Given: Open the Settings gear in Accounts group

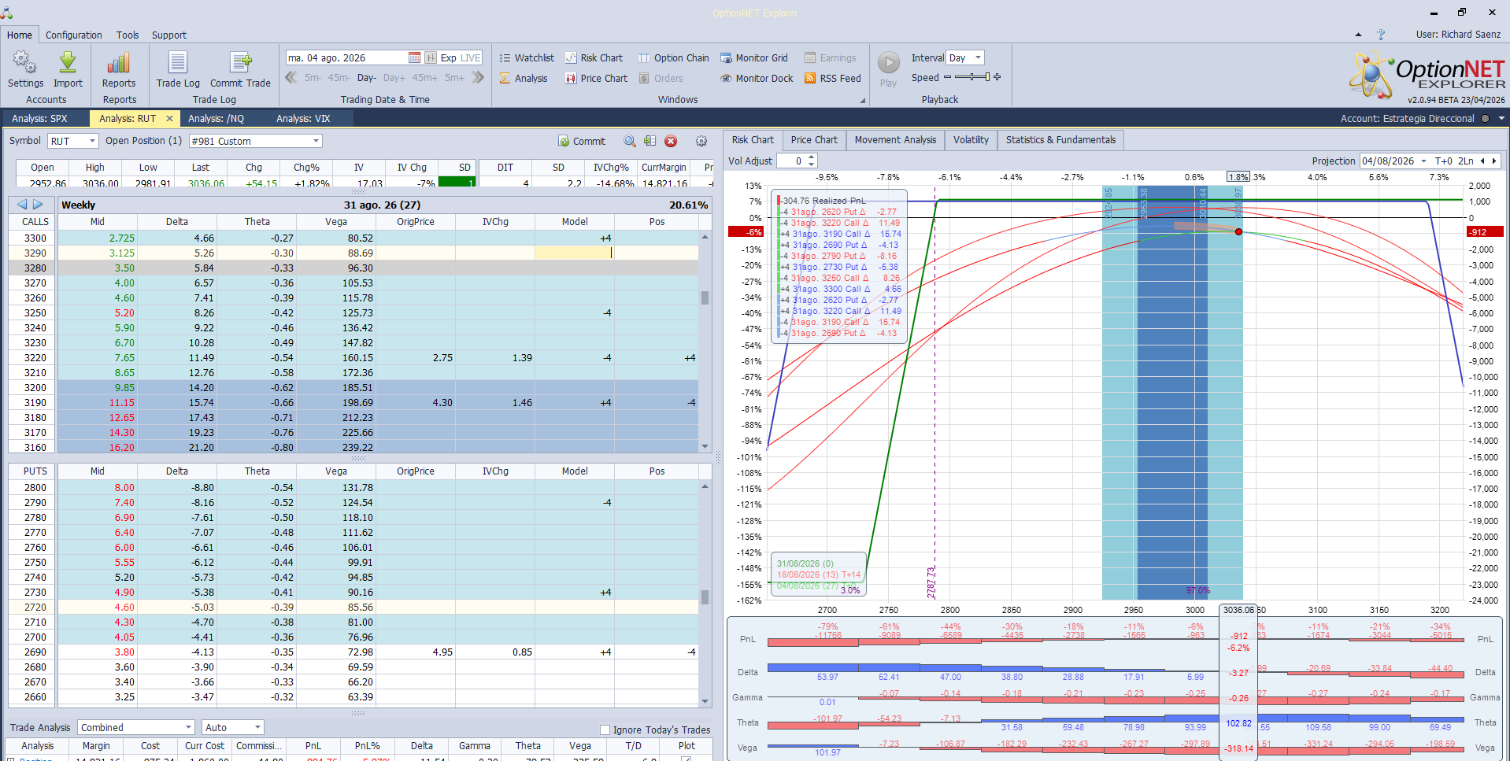Looking at the screenshot, I should point(25,69).
